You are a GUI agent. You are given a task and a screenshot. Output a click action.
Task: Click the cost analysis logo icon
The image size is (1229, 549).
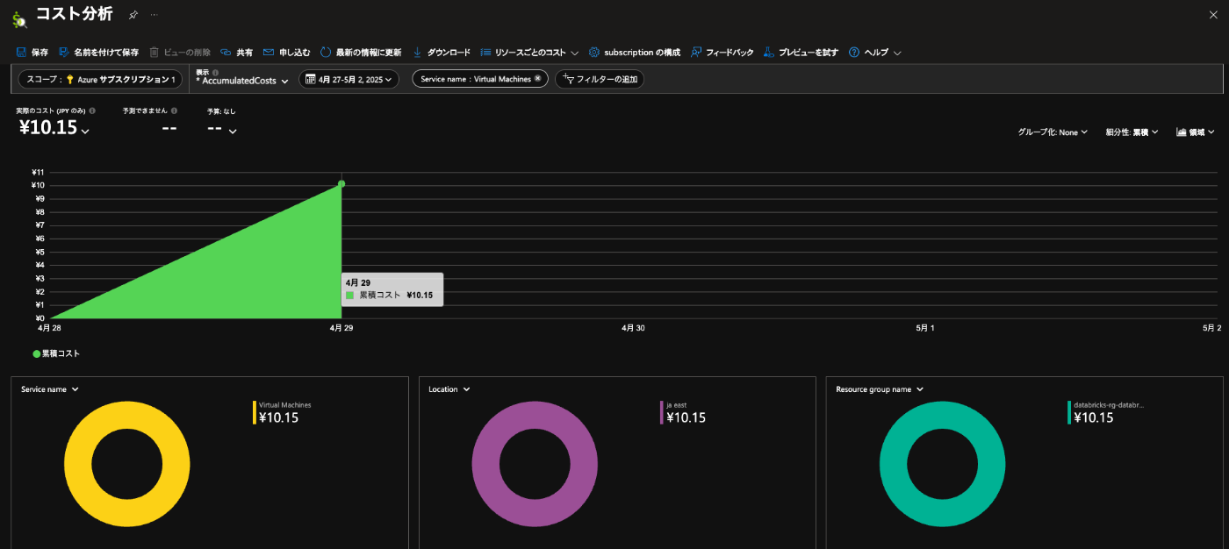tap(18, 18)
